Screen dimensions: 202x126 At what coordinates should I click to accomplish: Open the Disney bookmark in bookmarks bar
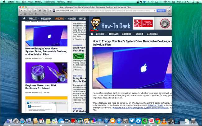tap(38, 14)
